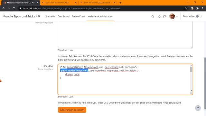Click inside the upper scsspre text area
206x116 pixels.
tap(125, 34)
